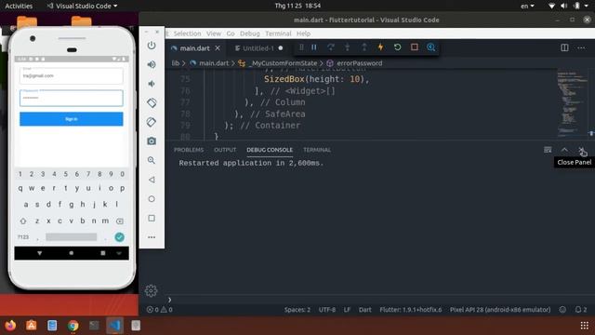Launch Firefox from the dock
Viewport: 595px width, 335px height.
10,326
